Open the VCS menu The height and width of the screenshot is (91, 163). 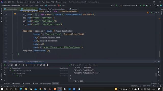[53, 2]
